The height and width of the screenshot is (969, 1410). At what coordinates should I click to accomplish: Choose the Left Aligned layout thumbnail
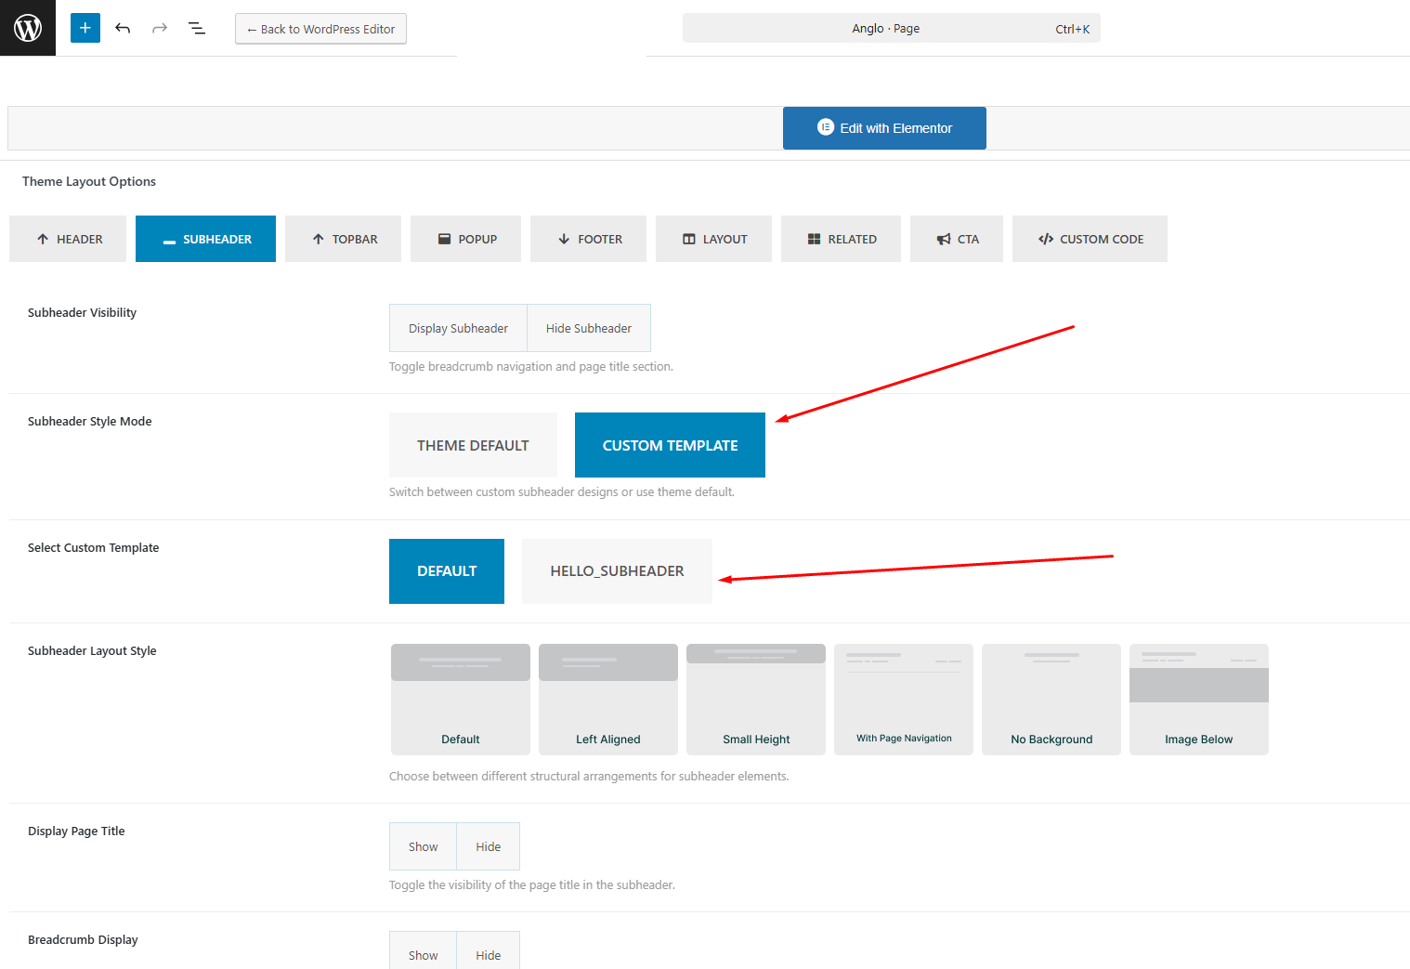point(607,699)
